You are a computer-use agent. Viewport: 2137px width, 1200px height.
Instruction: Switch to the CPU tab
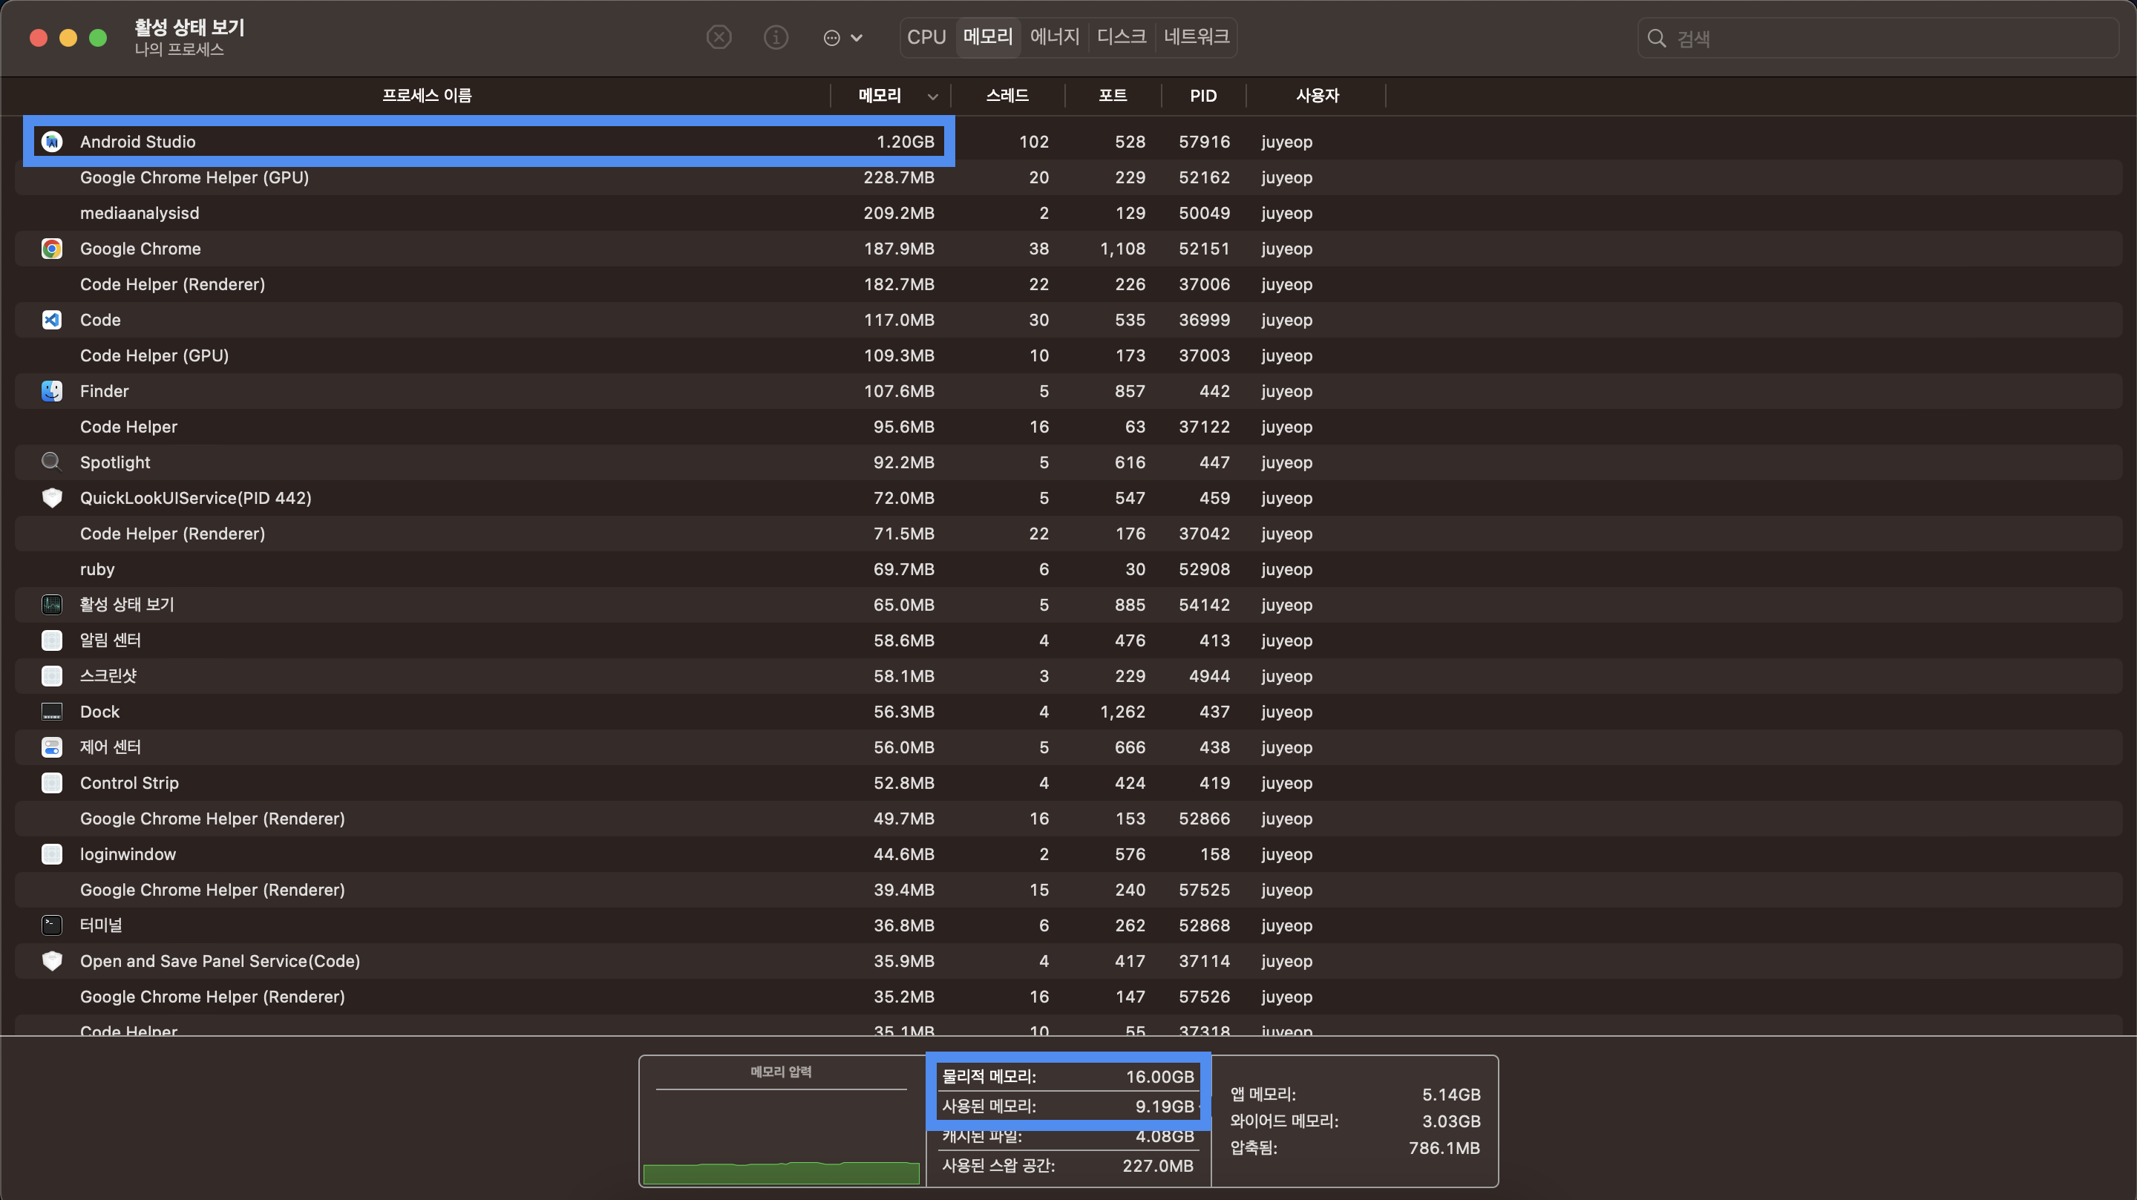point(926,37)
